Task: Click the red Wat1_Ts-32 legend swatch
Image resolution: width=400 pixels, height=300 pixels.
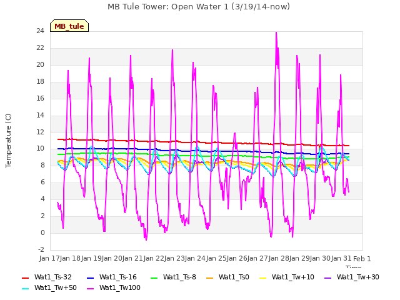Action: [x=26, y=277]
